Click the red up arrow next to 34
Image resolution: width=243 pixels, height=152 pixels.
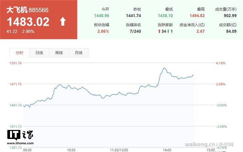159,31
